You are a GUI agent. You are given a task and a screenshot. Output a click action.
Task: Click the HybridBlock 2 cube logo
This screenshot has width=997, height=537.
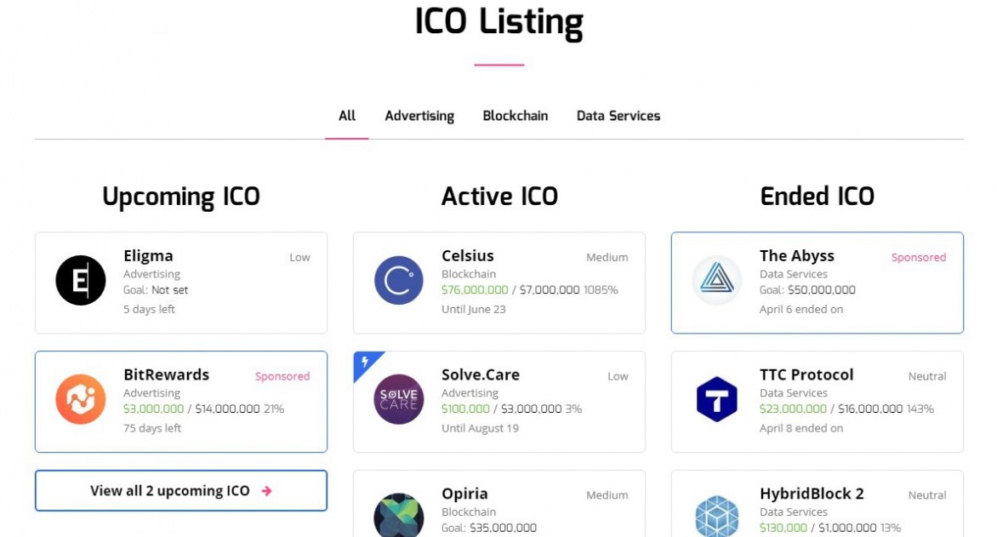[x=717, y=517]
